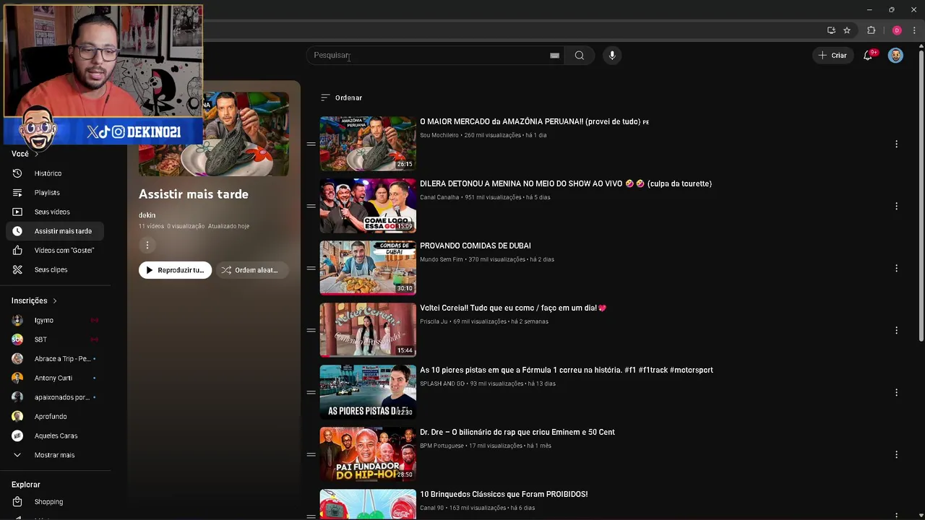
Task: Open SPLASH AND GO channel link
Action: [x=442, y=383]
